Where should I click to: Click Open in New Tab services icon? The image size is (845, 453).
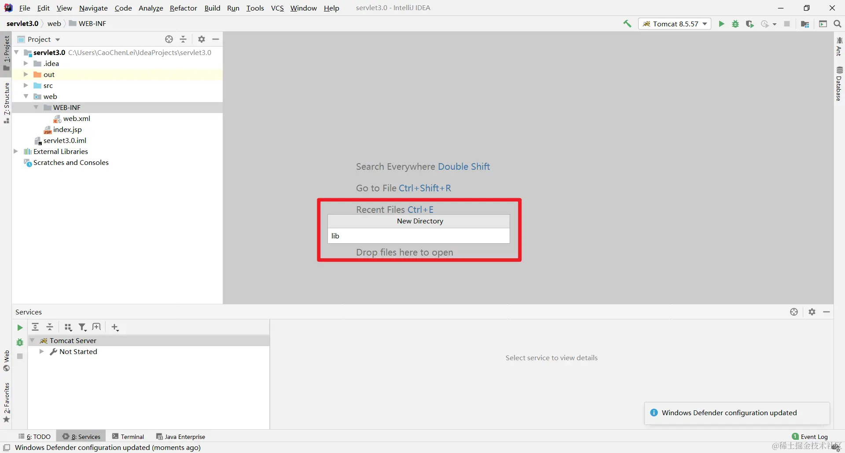click(x=96, y=327)
